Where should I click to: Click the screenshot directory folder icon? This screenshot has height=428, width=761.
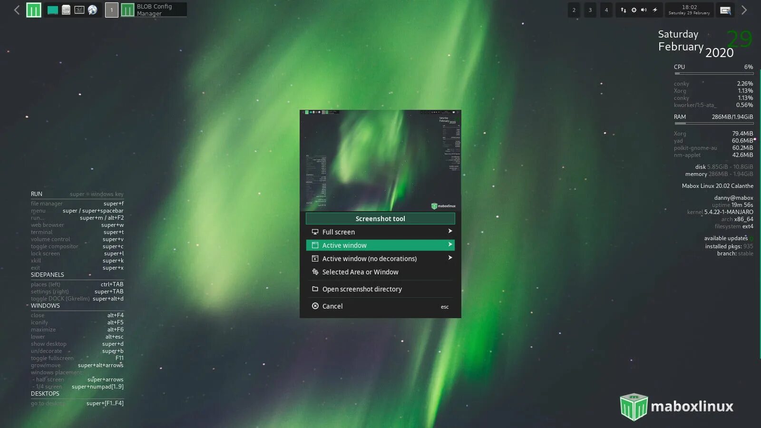click(x=315, y=289)
